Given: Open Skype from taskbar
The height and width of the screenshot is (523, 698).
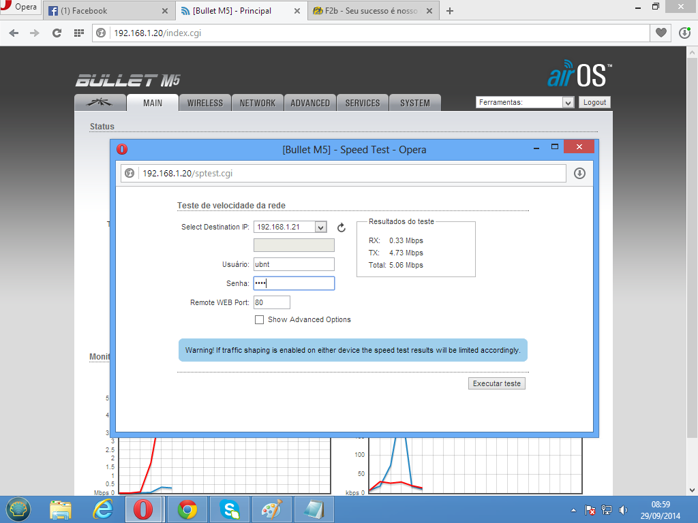Looking at the screenshot, I should 230,509.
